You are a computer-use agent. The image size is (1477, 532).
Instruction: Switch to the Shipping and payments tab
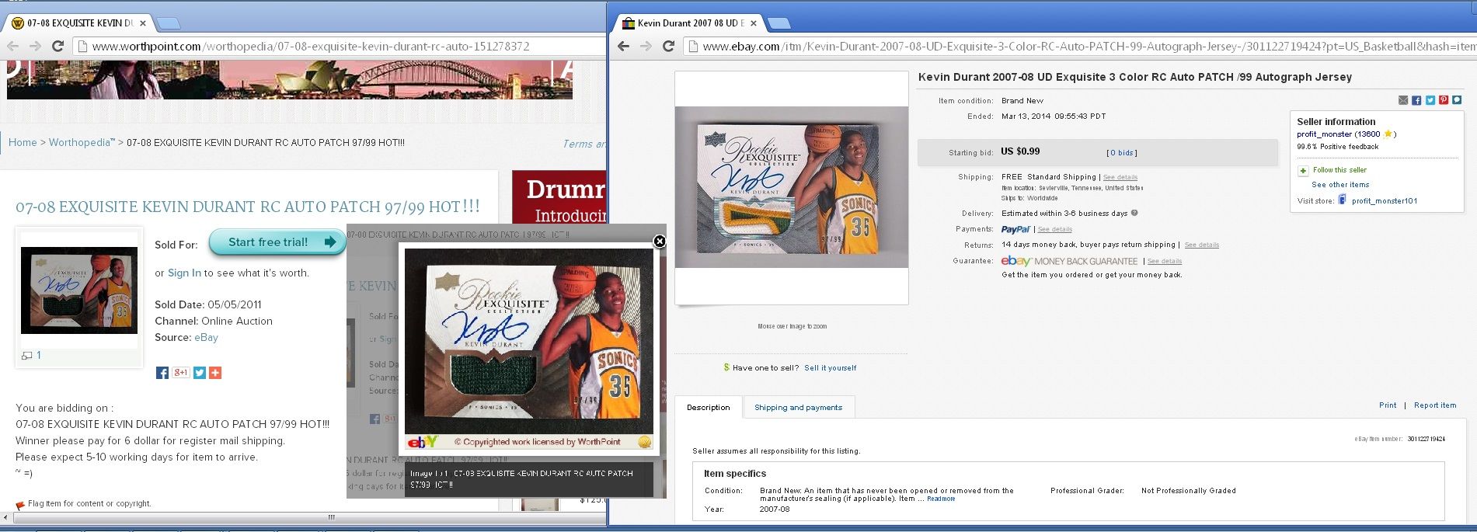[798, 408]
